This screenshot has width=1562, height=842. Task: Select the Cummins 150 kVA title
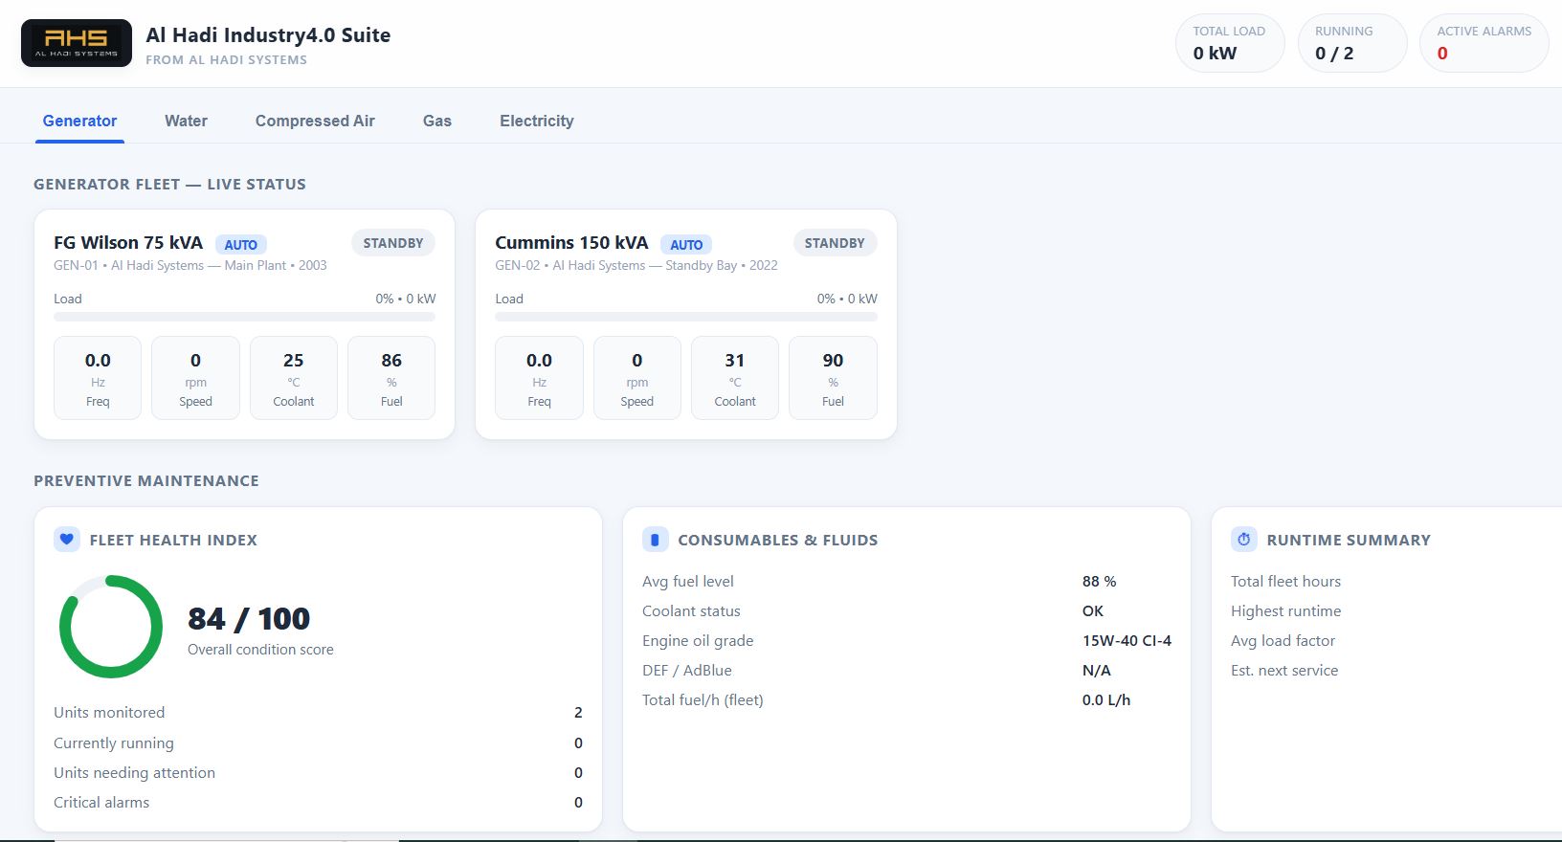coord(571,243)
